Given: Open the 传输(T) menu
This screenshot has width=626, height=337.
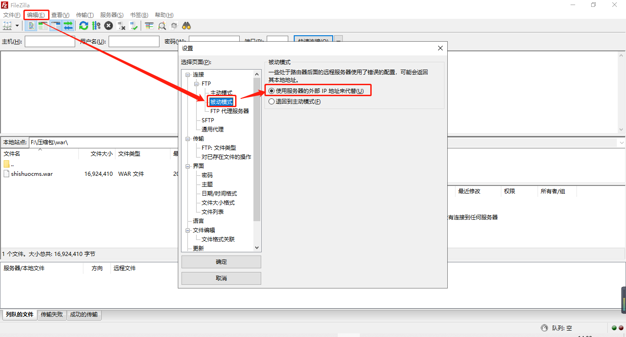Looking at the screenshot, I should pos(85,15).
